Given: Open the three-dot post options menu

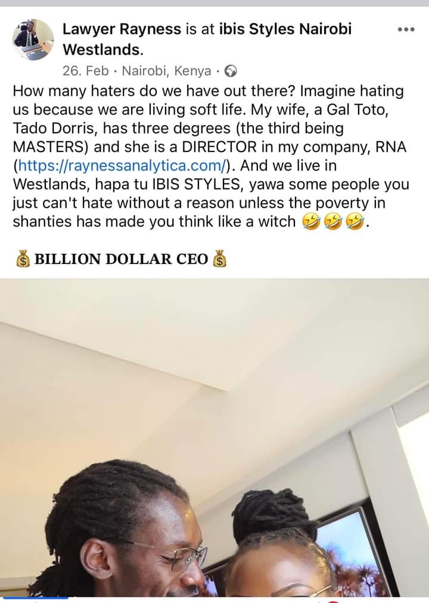Looking at the screenshot, I should pyautogui.click(x=406, y=30).
